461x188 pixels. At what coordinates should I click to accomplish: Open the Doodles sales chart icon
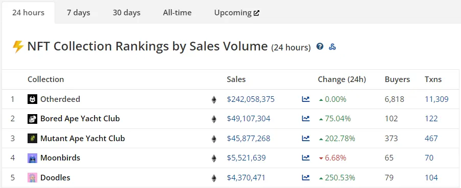(306, 177)
